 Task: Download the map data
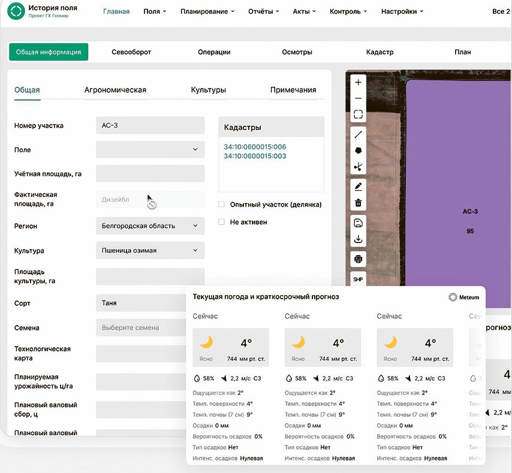[358, 239]
